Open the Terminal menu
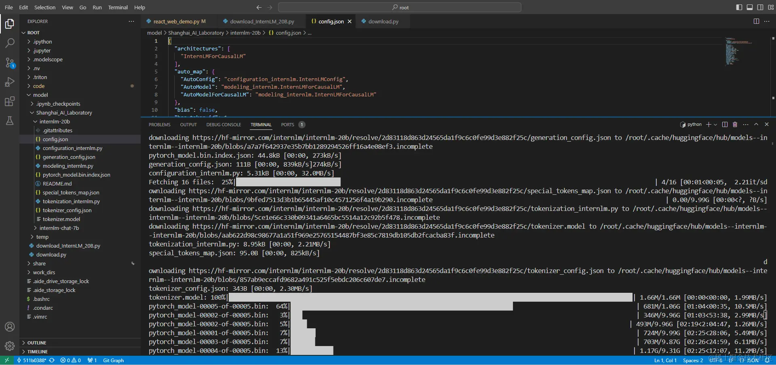Viewport: 776px width, 365px height. (x=118, y=7)
